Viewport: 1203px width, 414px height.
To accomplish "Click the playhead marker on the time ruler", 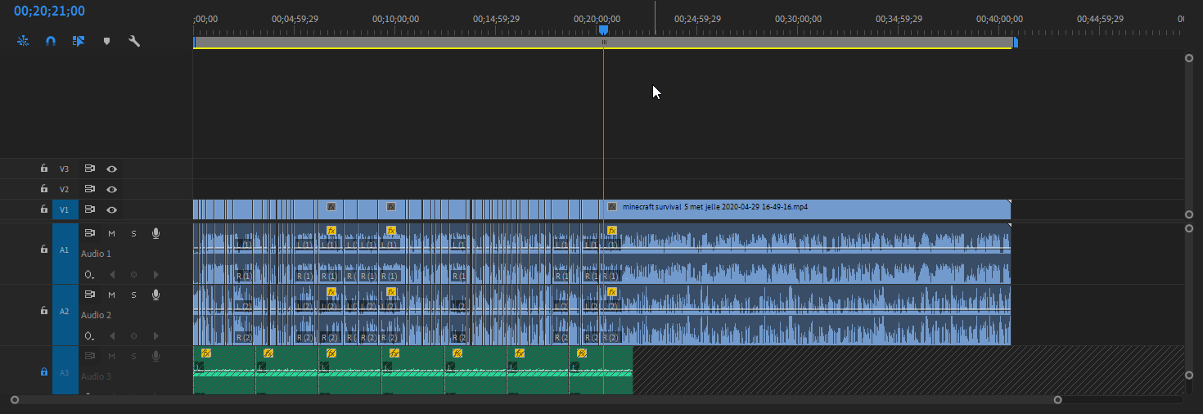I will click(x=603, y=30).
